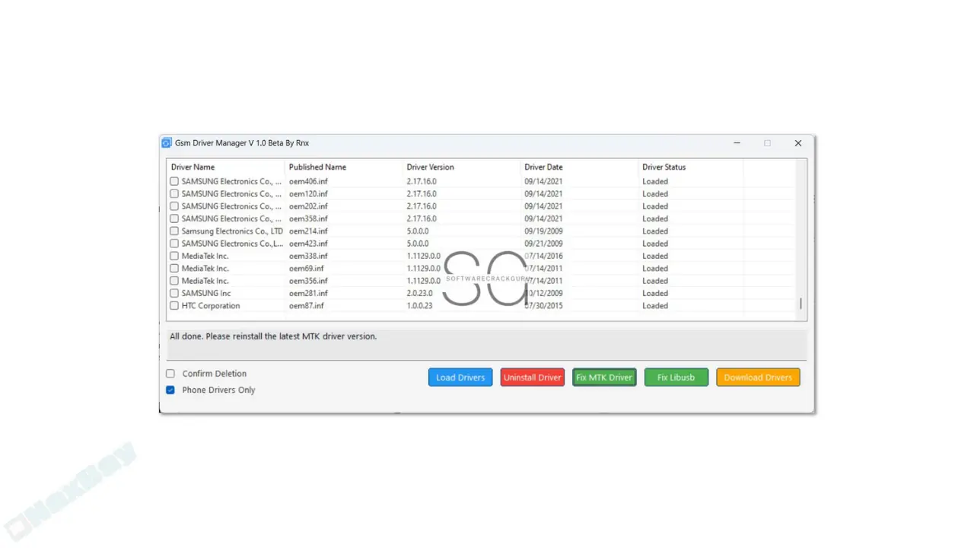The height and width of the screenshot is (548, 974).
Task: Click the Download Drivers button
Action: pos(758,377)
